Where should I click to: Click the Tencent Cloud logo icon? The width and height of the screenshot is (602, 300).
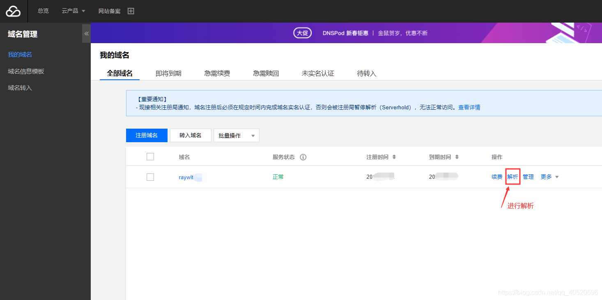point(13,11)
